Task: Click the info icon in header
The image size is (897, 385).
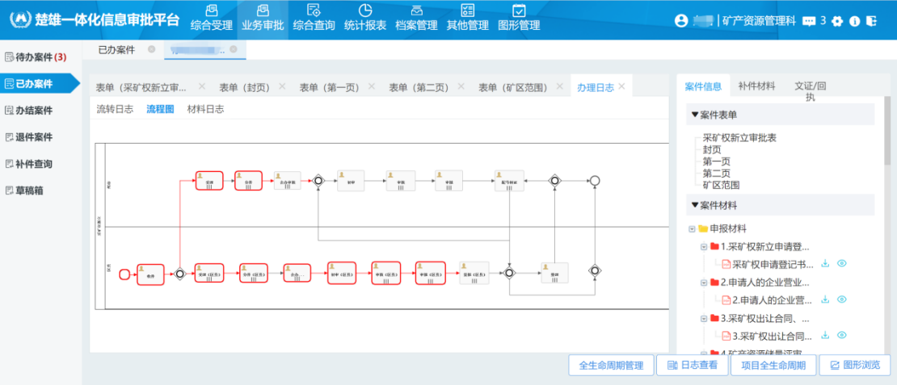Action: click(x=854, y=22)
